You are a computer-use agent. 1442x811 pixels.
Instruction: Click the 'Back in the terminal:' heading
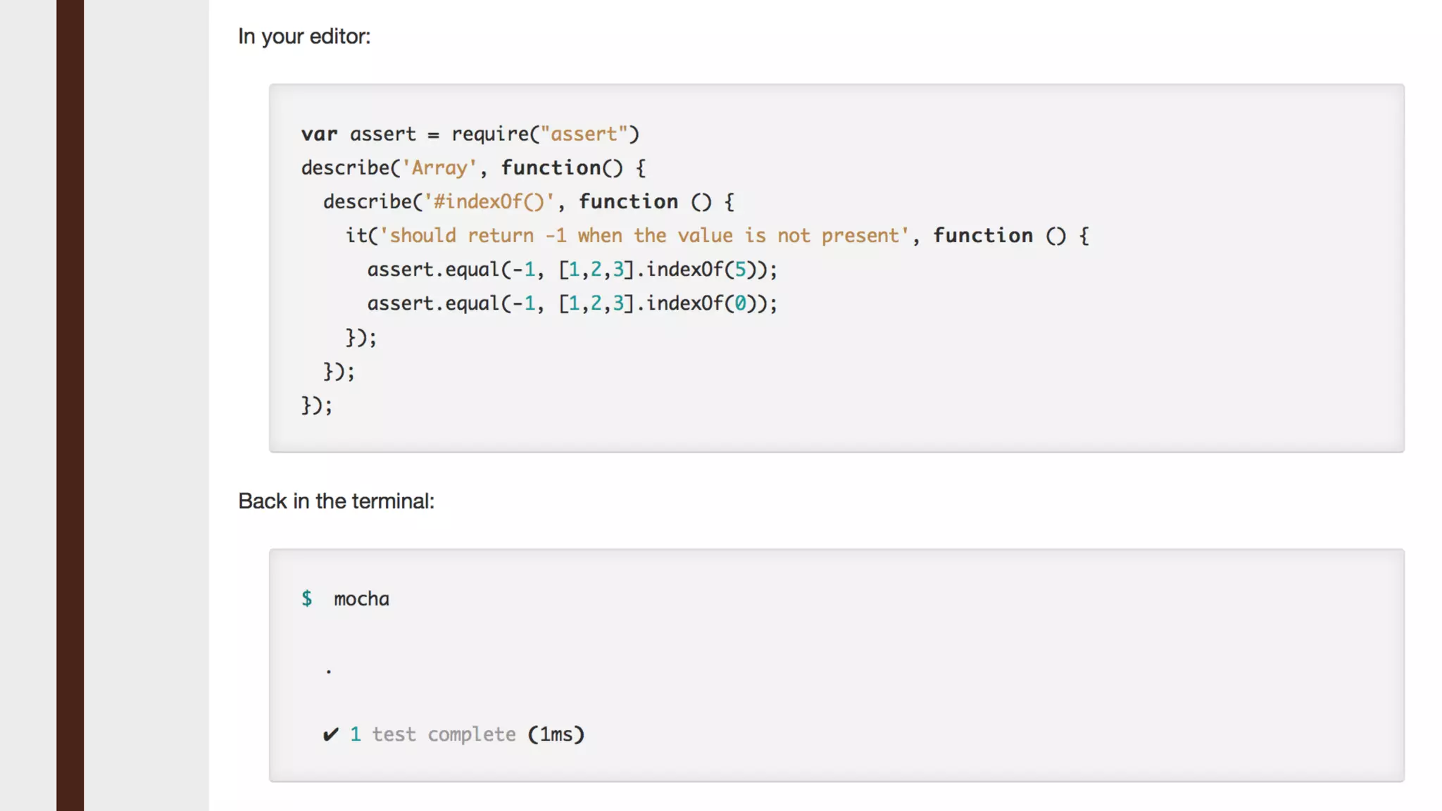(x=336, y=501)
